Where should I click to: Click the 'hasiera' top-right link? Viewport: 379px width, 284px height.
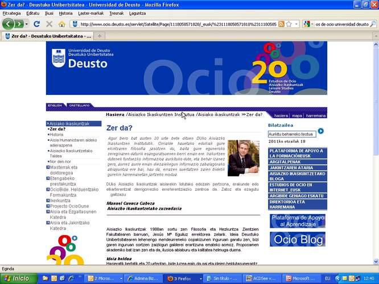click(x=281, y=116)
